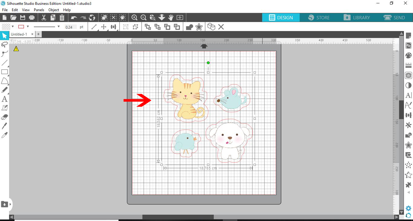Open the Offset star panel
Screen dimensions: 413x221
tap(408, 145)
